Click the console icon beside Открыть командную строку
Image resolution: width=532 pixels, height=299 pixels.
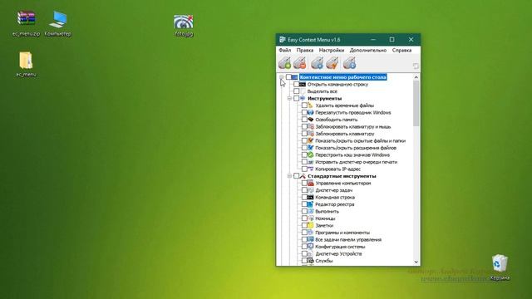[303, 84]
